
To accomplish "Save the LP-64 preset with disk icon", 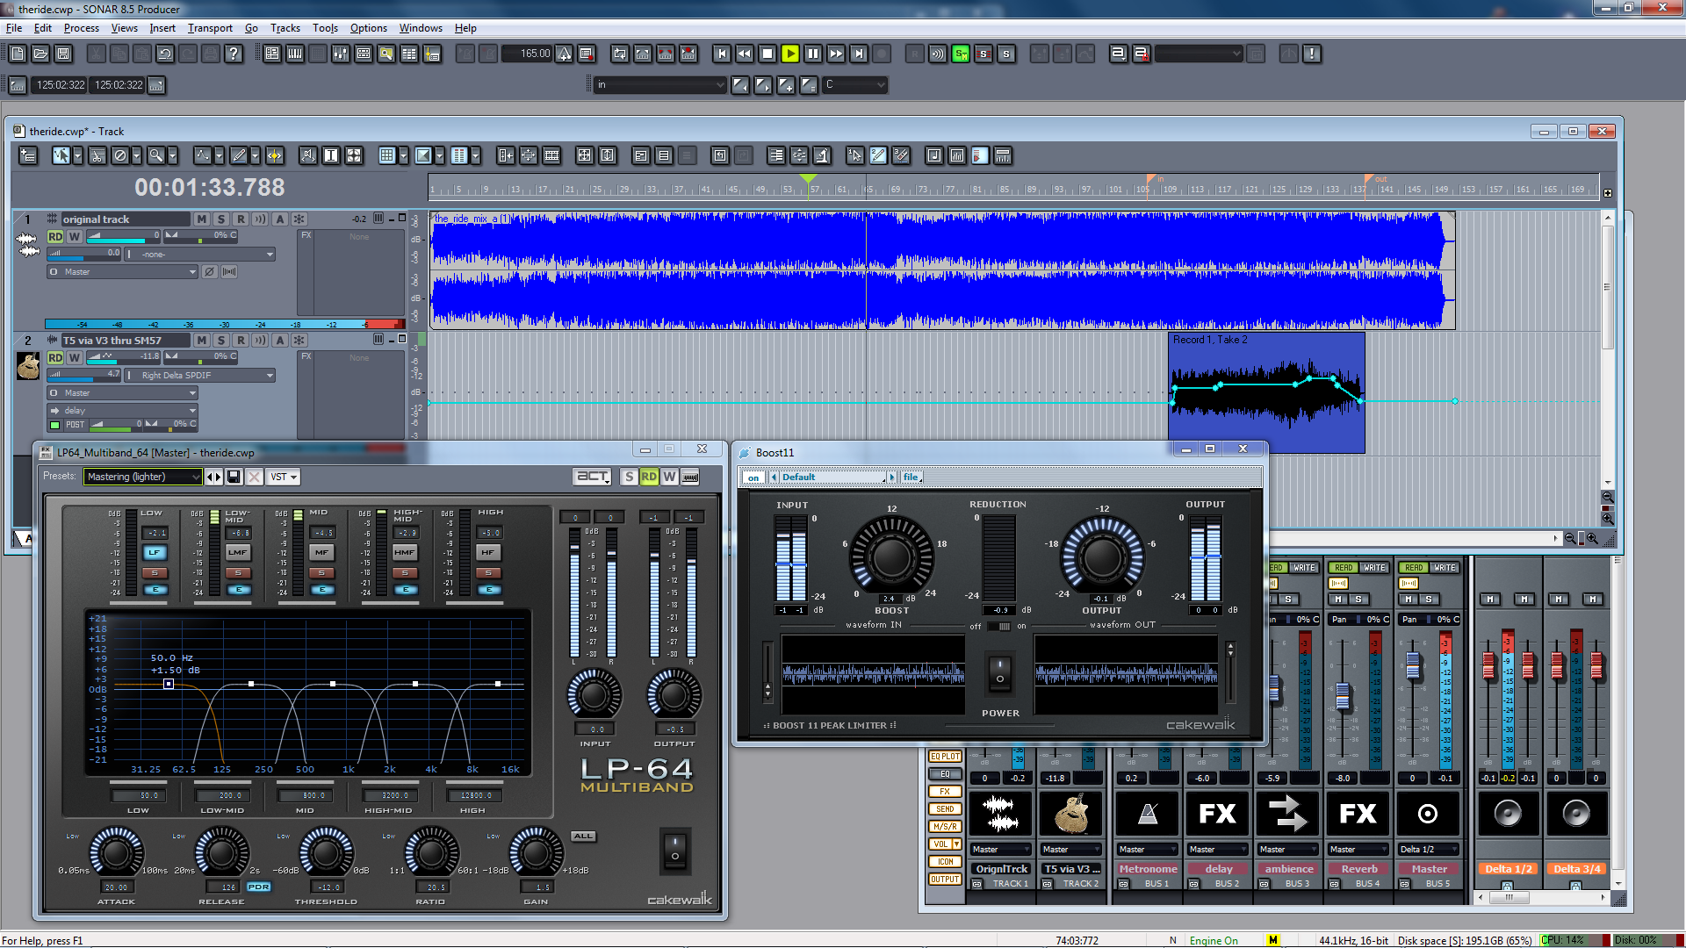I will [234, 477].
